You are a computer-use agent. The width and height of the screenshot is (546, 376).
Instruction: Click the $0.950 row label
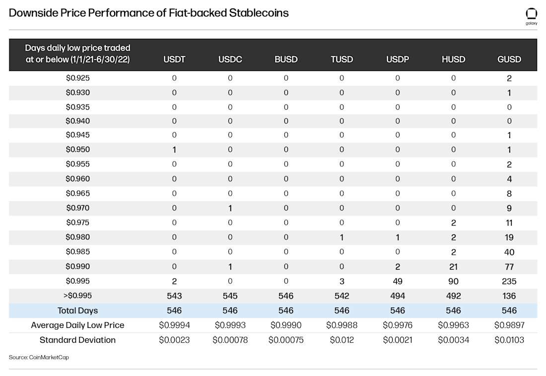pyautogui.click(x=77, y=150)
